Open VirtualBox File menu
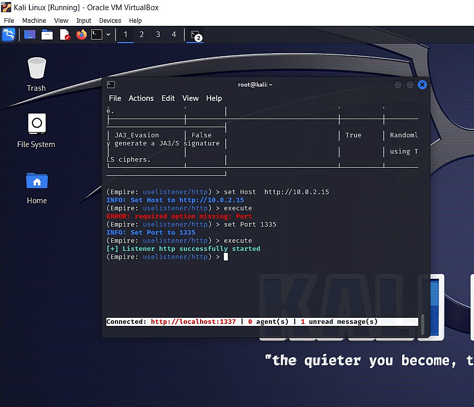The width and height of the screenshot is (474, 407). [9, 21]
